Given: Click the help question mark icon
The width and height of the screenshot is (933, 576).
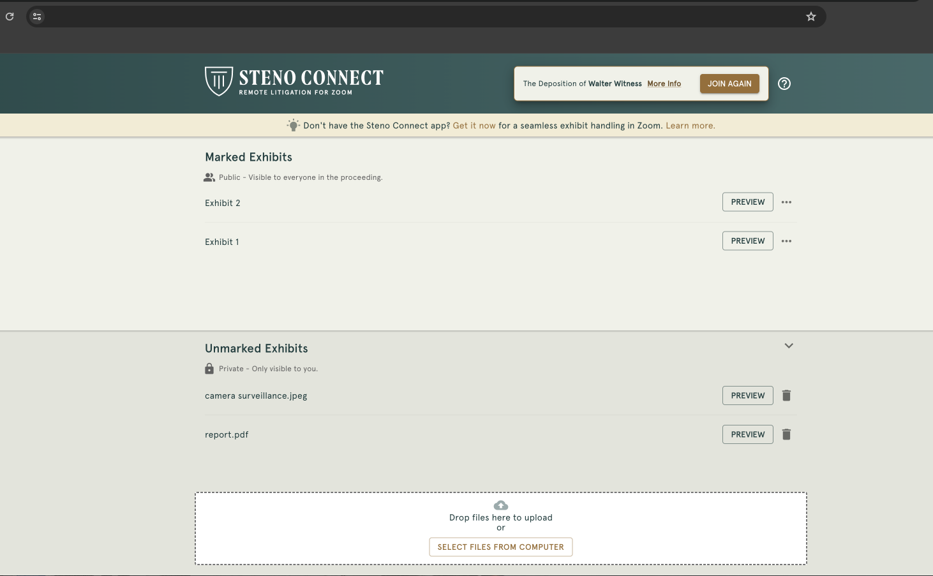Looking at the screenshot, I should click(784, 84).
